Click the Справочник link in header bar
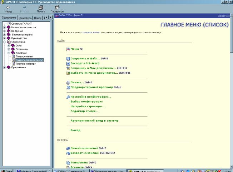The width and height of the screenshot is (233, 172). pos(224,16)
